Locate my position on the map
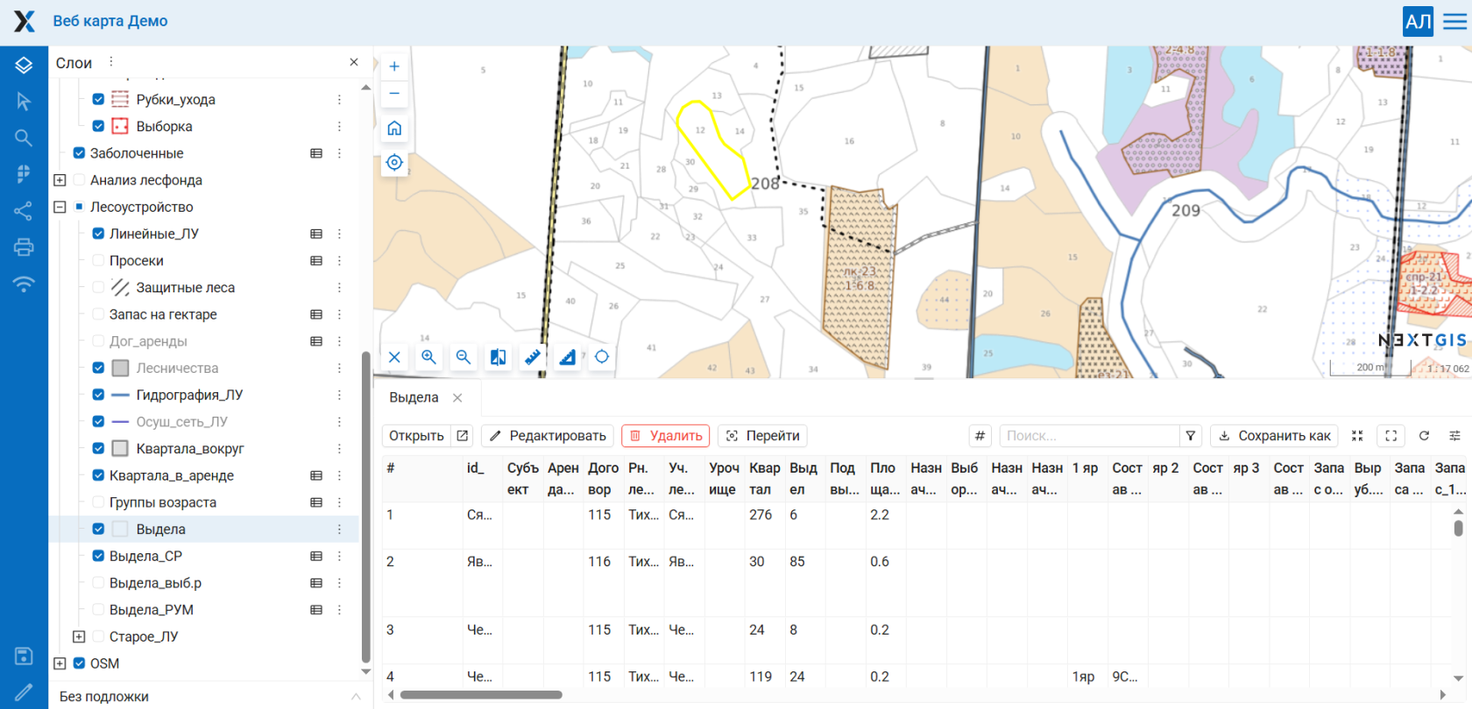This screenshot has width=1472, height=709. pos(394,163)
